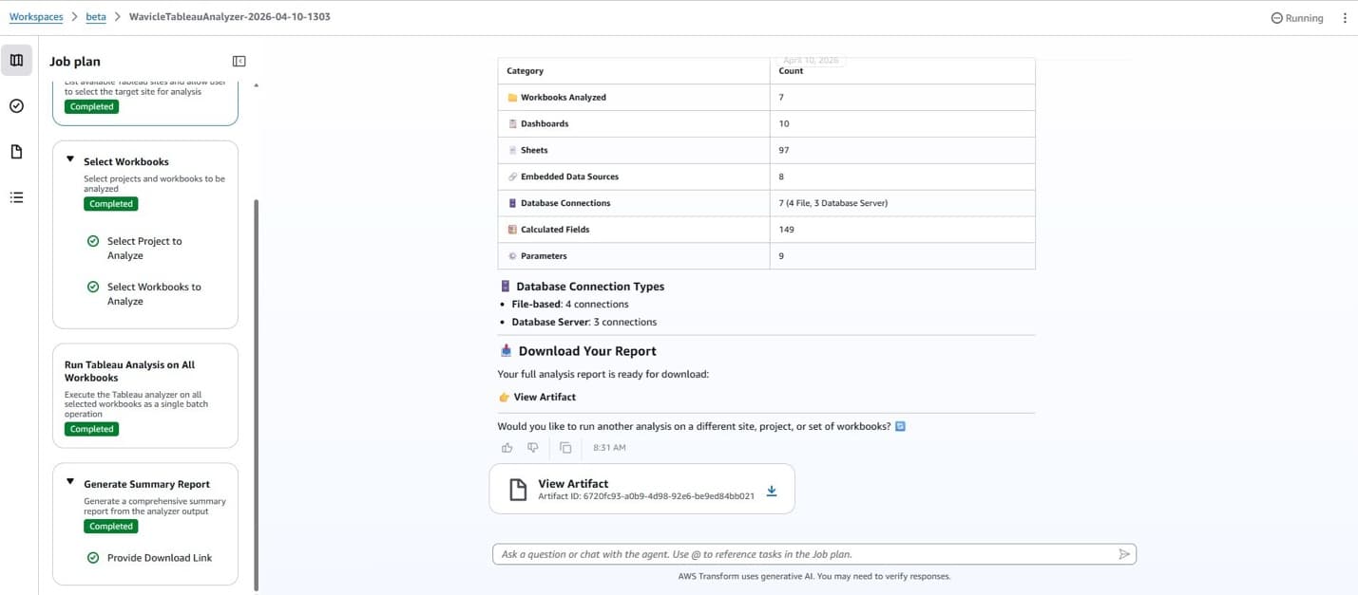Click the Running status icon
This screenshot has height=595, width=1358.
pyautogui.click(x=1276, y=18)
